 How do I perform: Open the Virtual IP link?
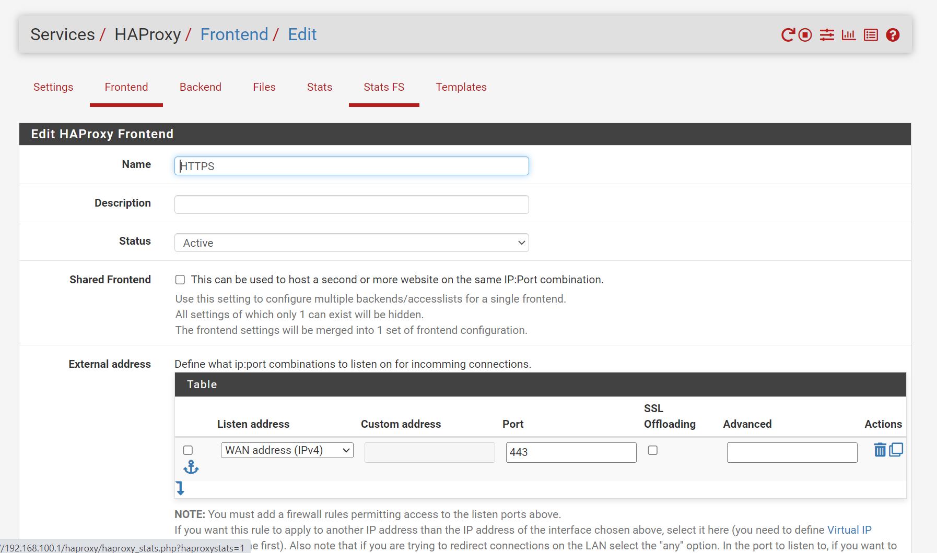[x=849, y=530]
